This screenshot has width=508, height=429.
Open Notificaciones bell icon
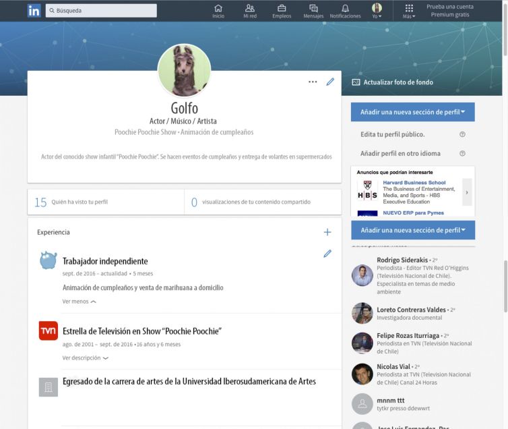pos(345,9)
